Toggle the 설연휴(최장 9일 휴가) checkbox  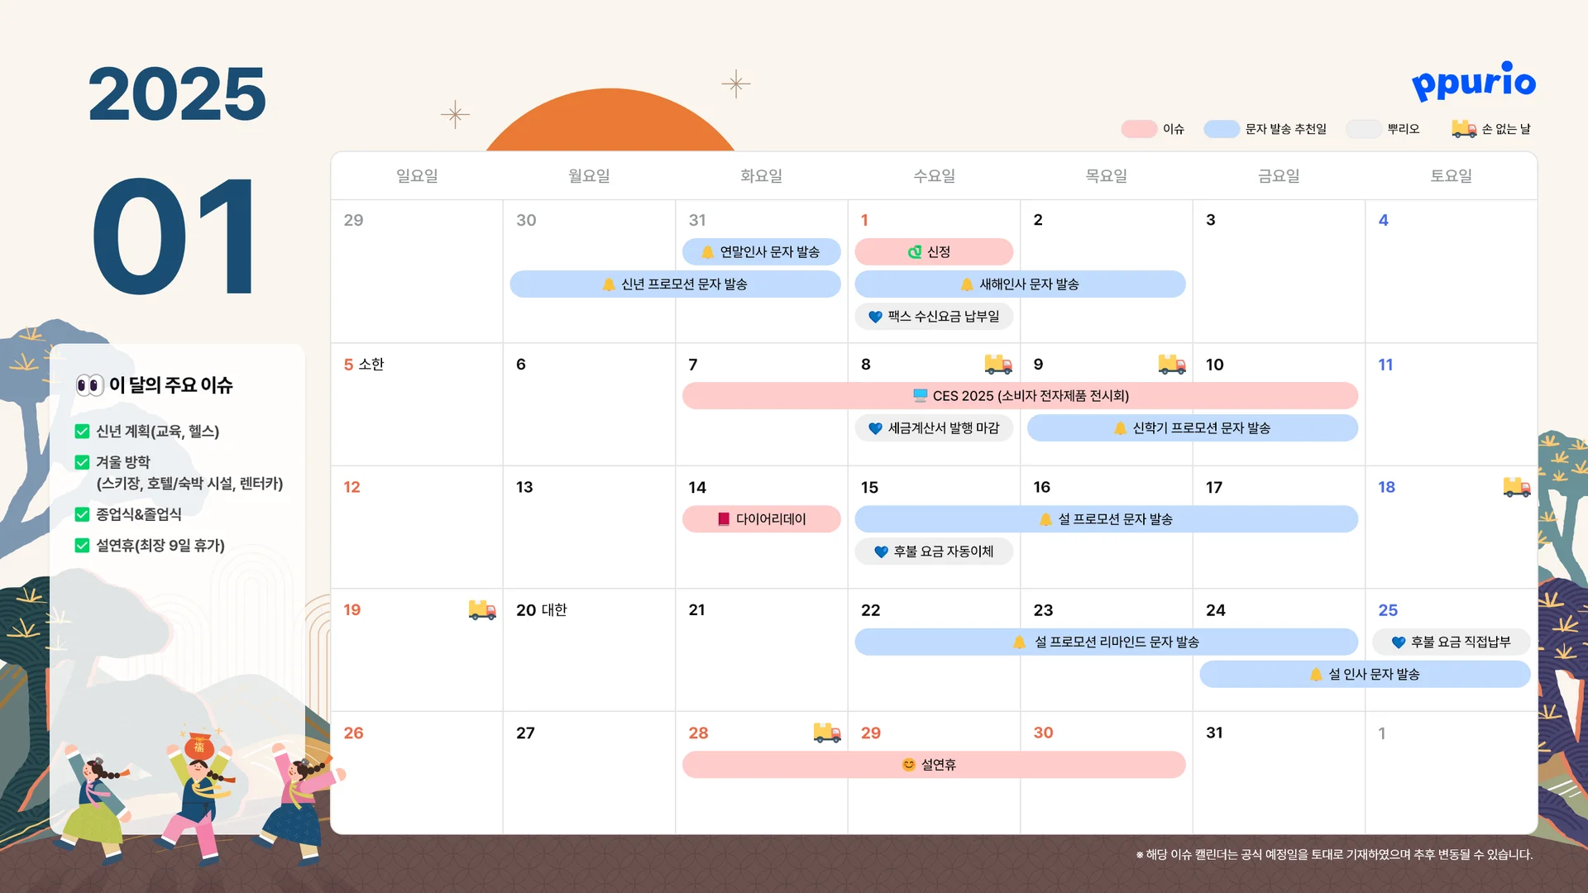[x=82, y=546]
